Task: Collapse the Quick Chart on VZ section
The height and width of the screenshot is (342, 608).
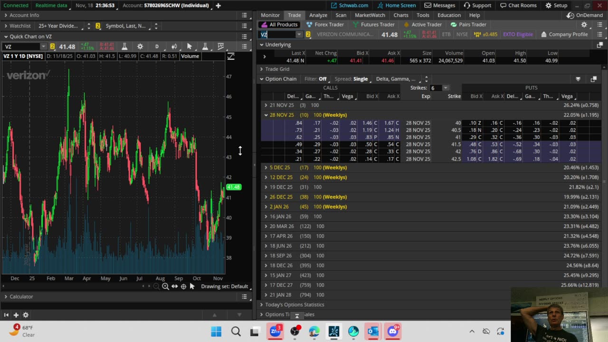Action: [x=6, y=37]
